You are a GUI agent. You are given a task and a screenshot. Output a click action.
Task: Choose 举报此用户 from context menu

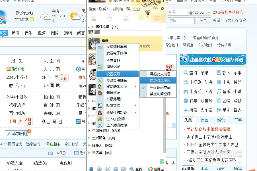click(118, 99)
